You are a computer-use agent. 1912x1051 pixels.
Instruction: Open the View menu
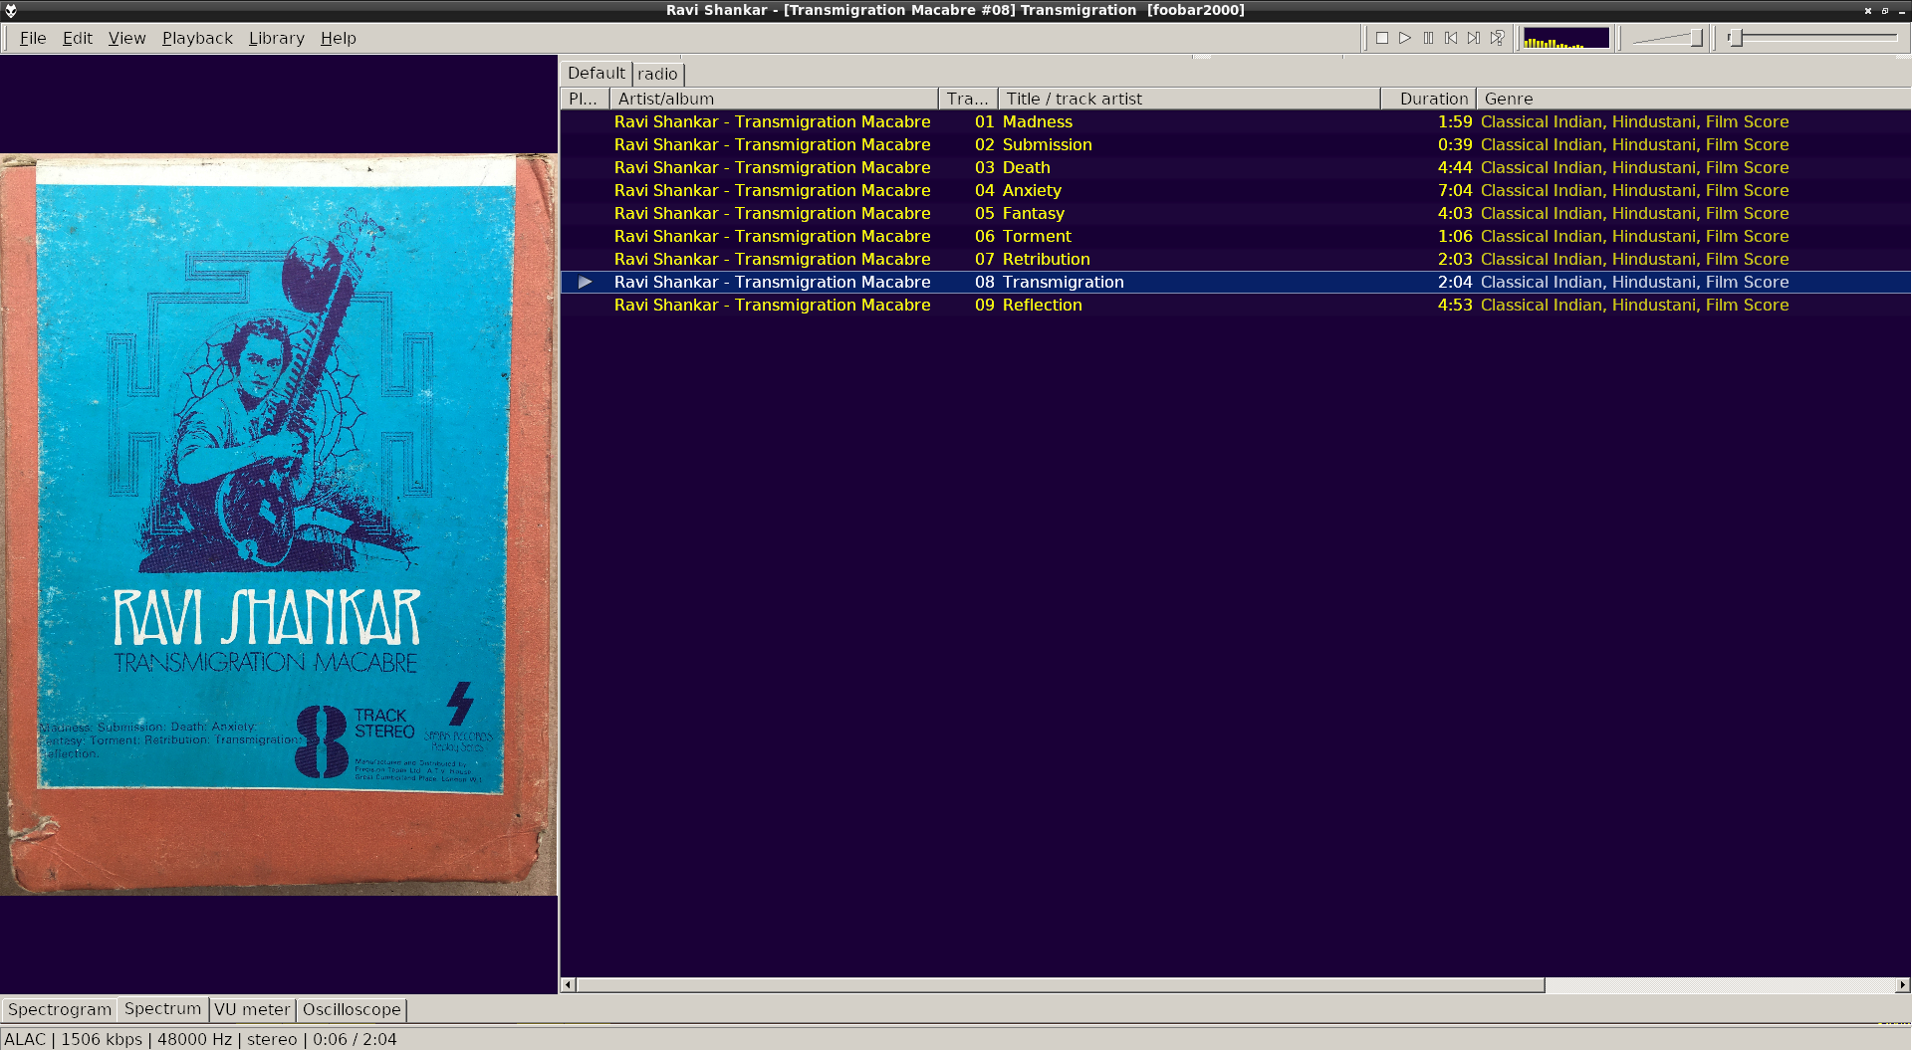126,38
